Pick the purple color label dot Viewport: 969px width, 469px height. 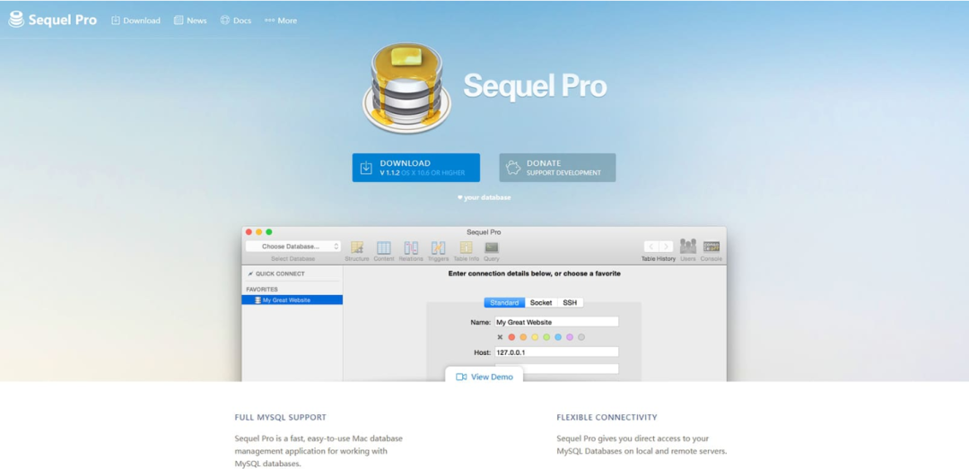[570, 337]
